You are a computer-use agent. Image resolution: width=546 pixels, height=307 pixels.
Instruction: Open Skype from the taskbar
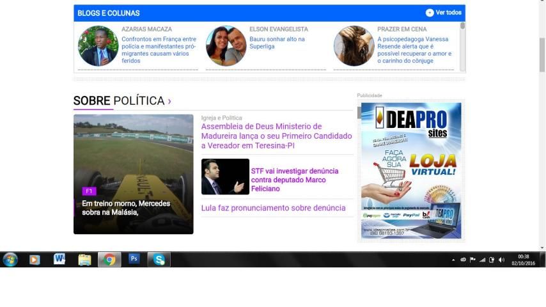coord(159,260)
